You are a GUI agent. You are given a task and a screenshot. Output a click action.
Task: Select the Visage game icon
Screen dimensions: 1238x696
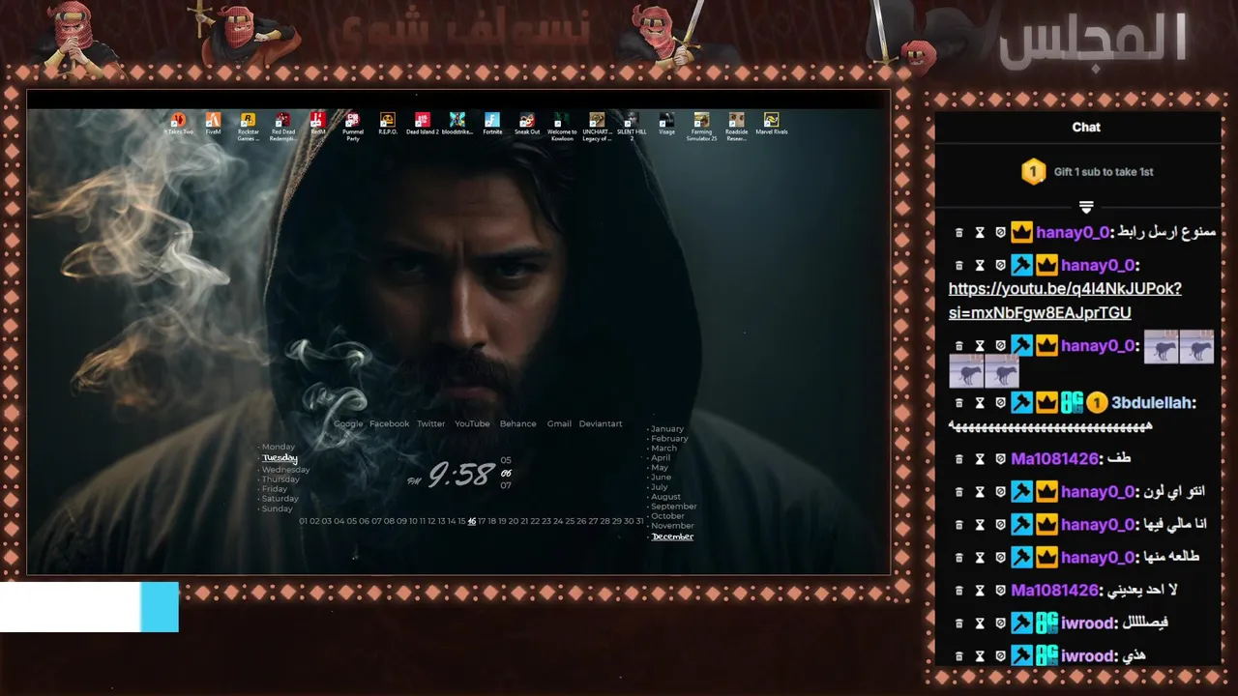click(x=666, y=124)
